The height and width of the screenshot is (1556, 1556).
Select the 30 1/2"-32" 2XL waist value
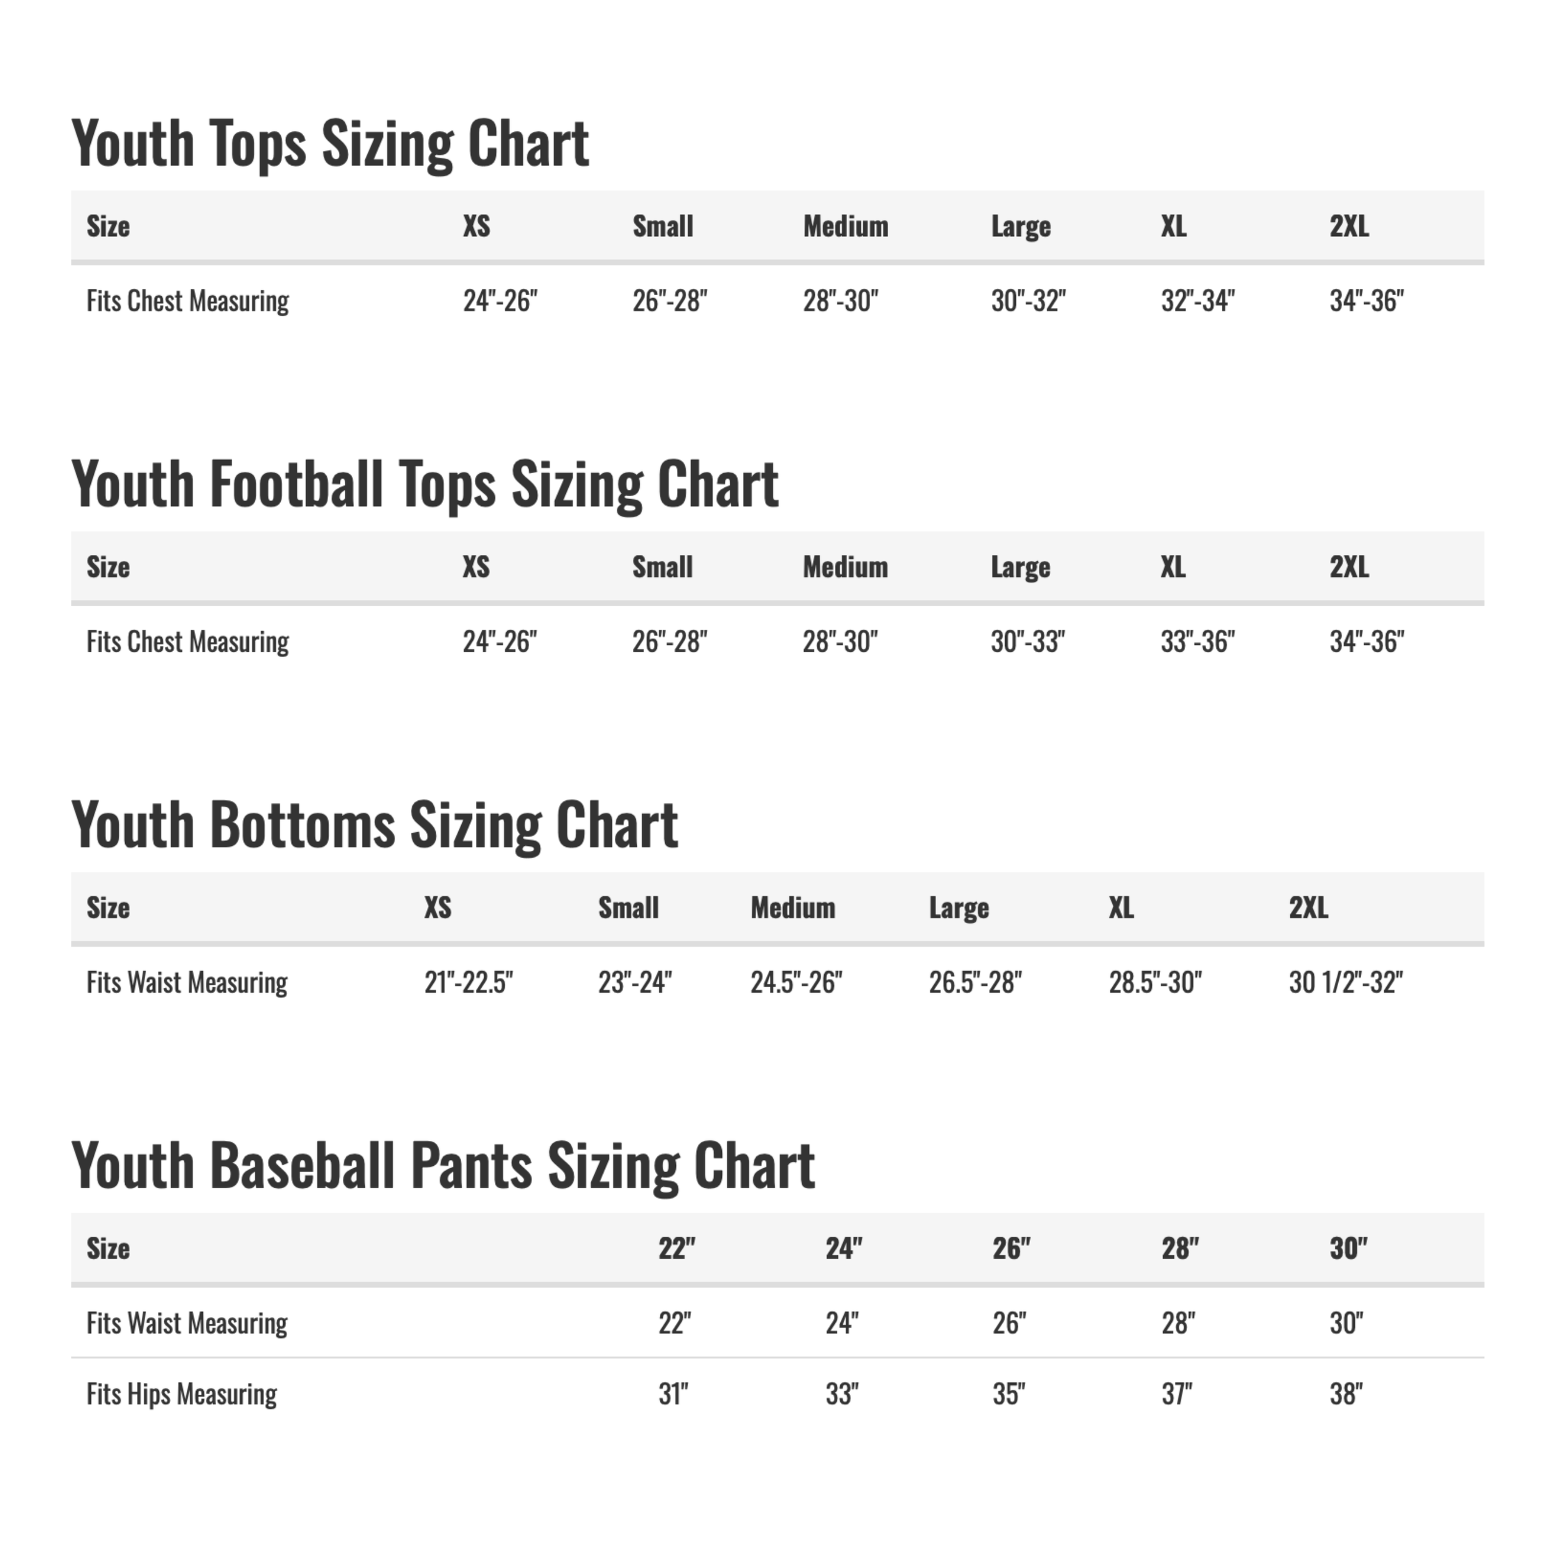tap(1345, 982)
